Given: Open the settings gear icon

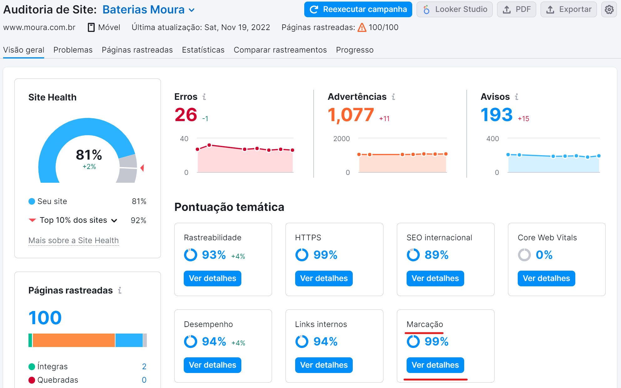Looking at the screenshot, I should 609,9.
